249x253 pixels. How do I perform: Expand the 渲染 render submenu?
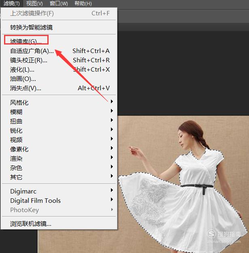coord(59,159)
